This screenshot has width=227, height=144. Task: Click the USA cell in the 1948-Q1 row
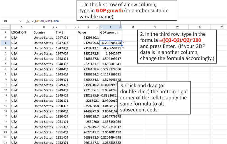[x=22, y=59]
